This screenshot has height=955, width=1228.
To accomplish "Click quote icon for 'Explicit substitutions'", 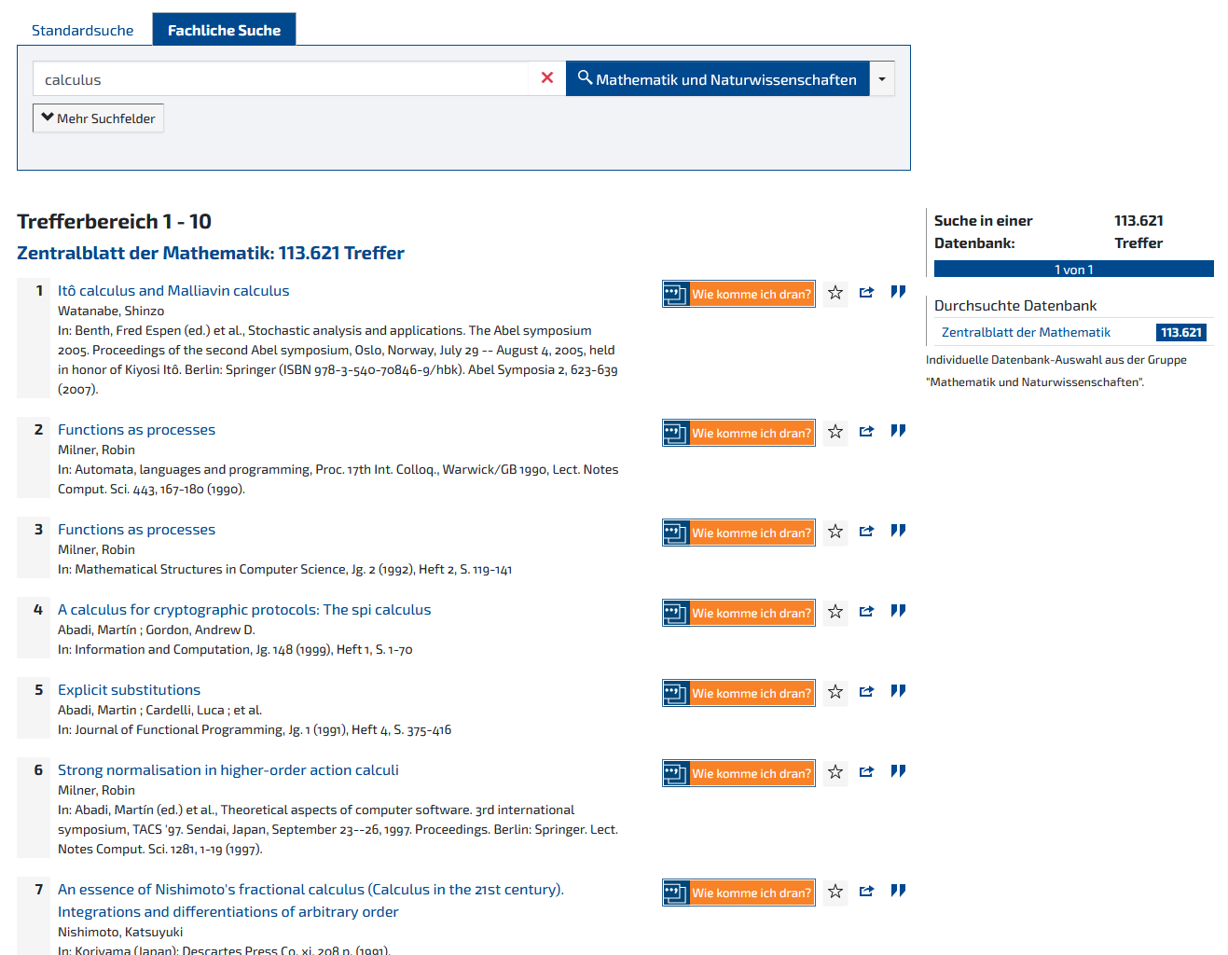I will 898,691.
